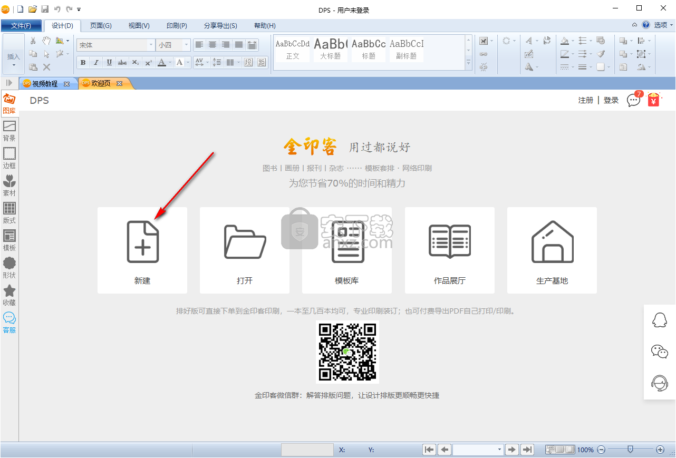Click the zoom slider handle
676x458 pixels.
(630, 450)
